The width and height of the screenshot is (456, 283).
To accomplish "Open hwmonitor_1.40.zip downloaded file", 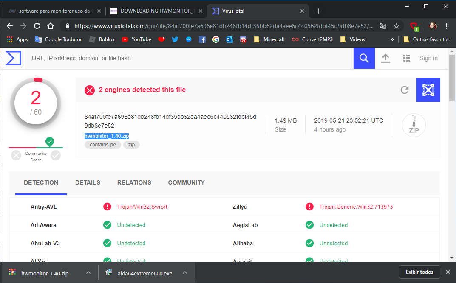I will pos(45,273).
